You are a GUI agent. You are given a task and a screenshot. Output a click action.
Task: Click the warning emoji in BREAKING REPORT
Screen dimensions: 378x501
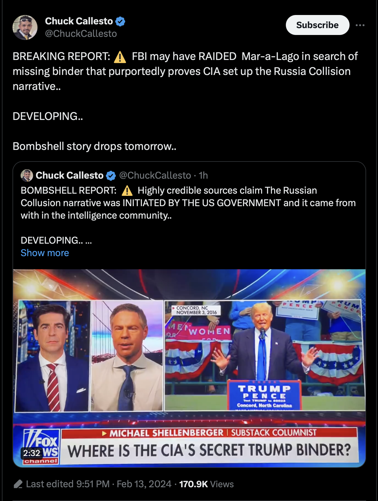(x=120, y=57)
